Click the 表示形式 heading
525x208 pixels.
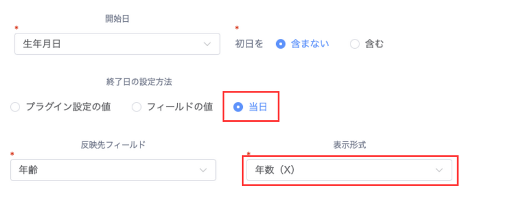pyautogui.click(x=349, y=145)
